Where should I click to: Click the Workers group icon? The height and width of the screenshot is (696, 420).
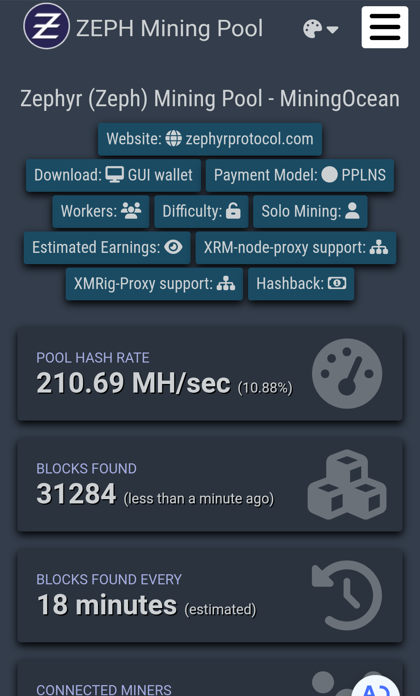(x=131, y=211)
